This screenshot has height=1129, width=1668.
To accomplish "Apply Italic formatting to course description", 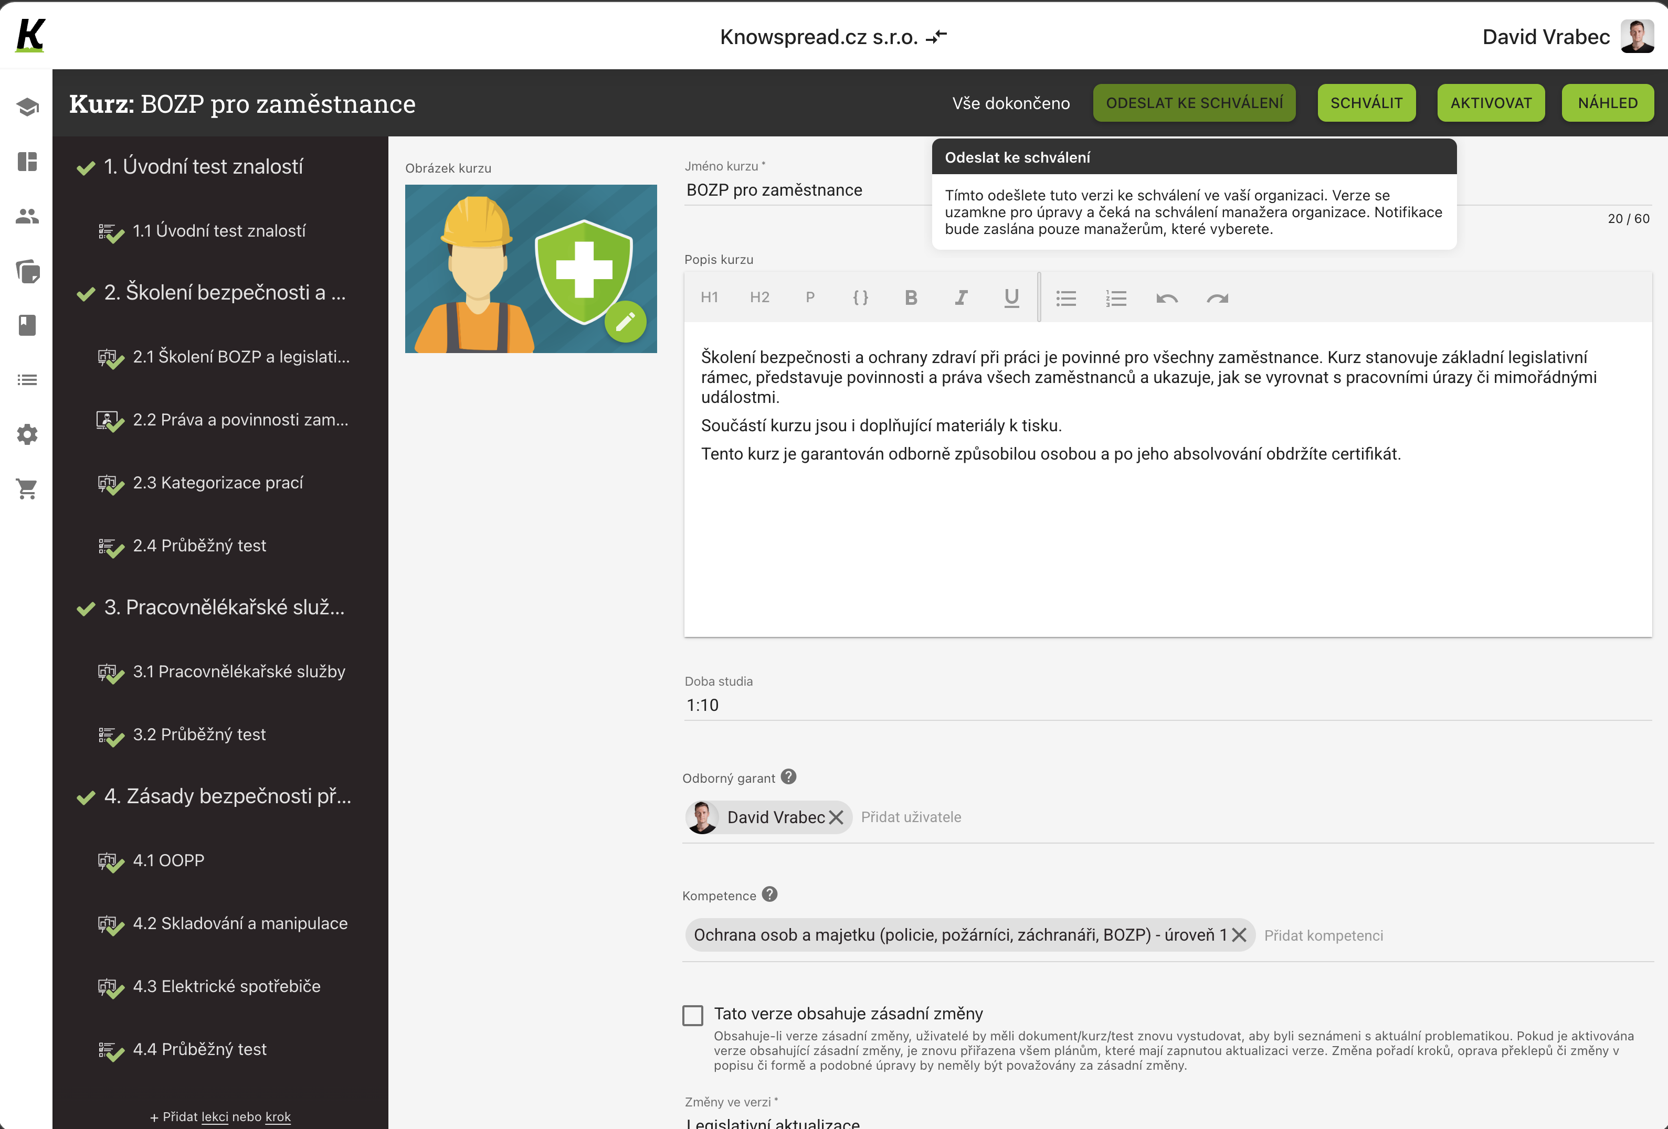I will coord(962,297).
